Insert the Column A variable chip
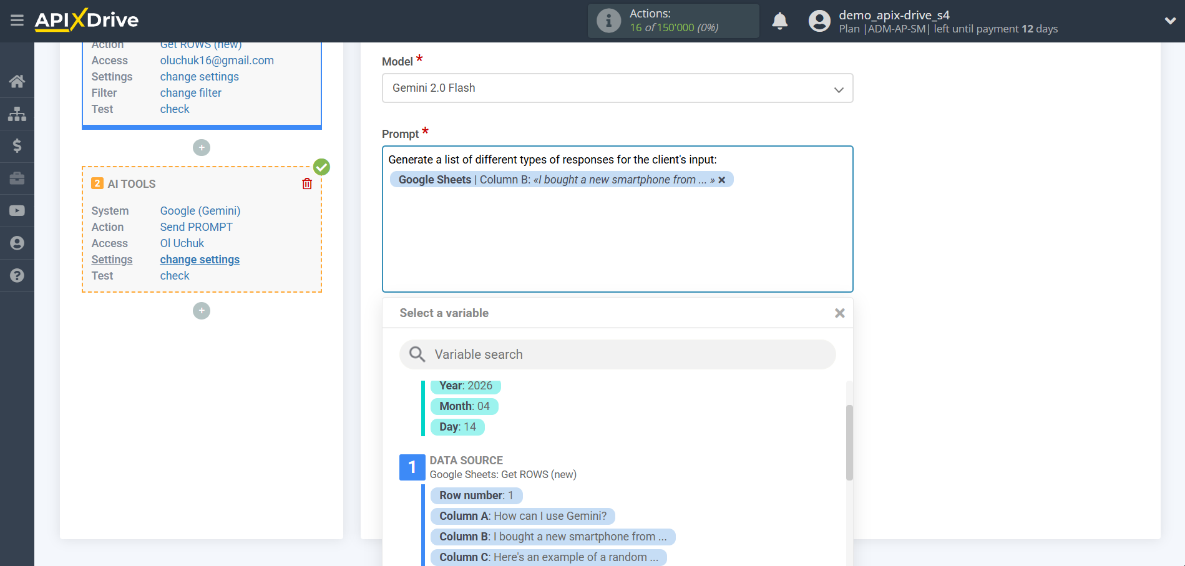This screenshot has height=566, width=1185. [x=522, y=516]
